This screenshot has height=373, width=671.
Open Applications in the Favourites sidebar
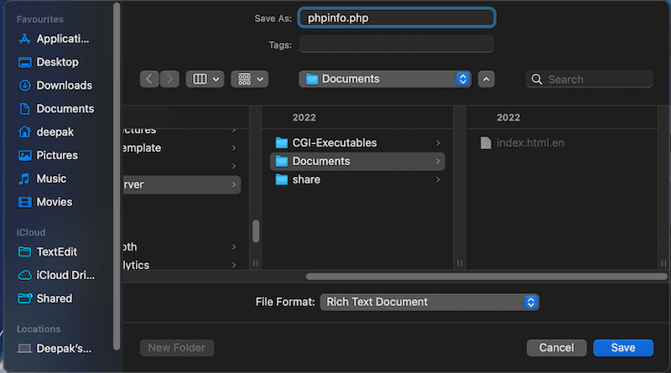tap(55, 39)
